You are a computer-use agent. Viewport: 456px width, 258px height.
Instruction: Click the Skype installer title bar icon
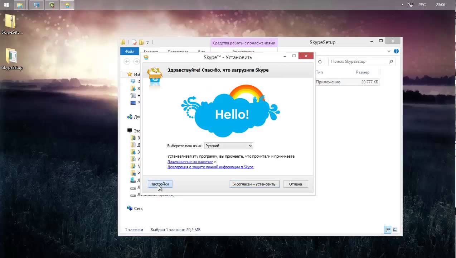146,57
